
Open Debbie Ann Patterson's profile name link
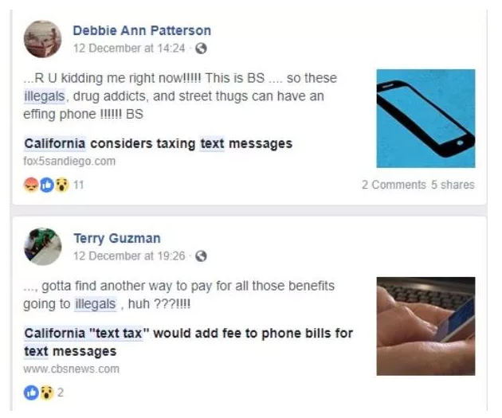pyautogui.click(x=142, y=31)
